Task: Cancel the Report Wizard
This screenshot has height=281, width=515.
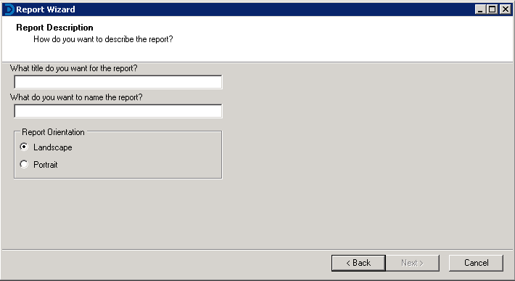Action: [476, 263]
